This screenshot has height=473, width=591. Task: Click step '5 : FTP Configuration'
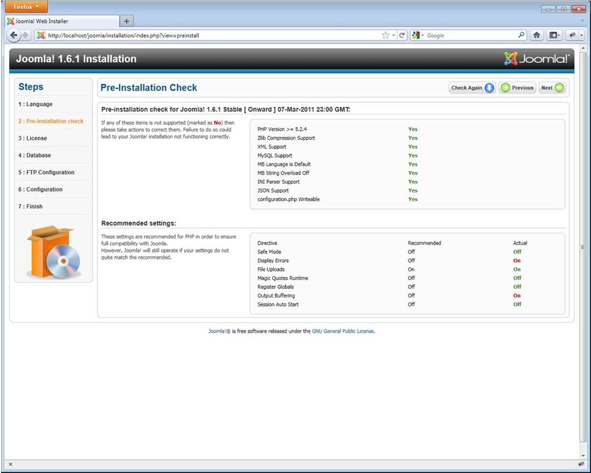pyautogui.click(x=46, y=172)
